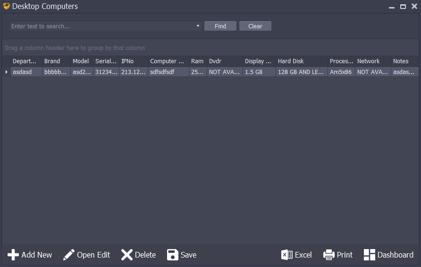Click the Network column header
The height and width of the screenshot is (267, 421).
(x=373, y=61)
